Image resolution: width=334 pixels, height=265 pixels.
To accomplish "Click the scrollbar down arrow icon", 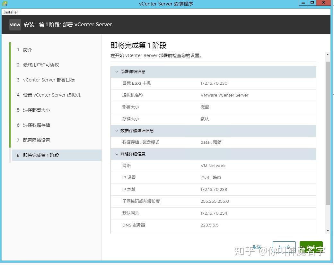I will point(328,230).
